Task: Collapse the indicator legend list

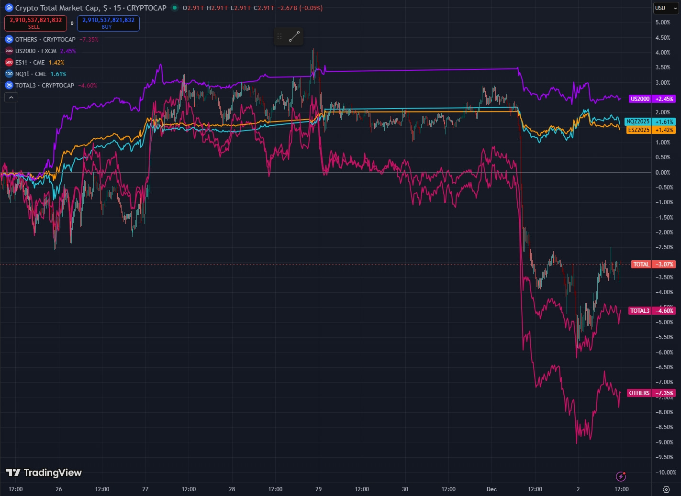Action: (x=11, y=97)
